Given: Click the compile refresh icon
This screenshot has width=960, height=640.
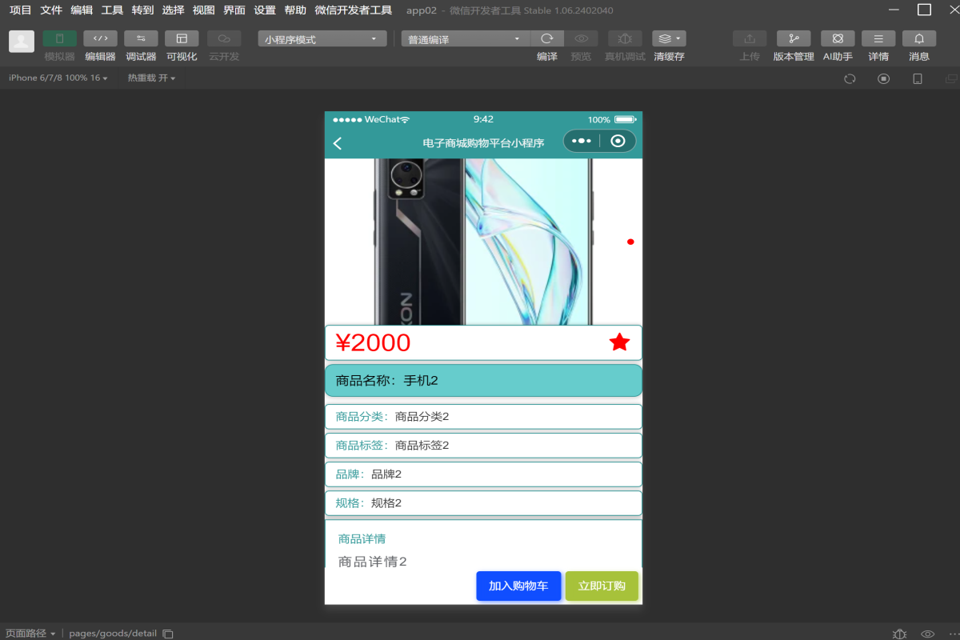Looking at the screenshot, I should coord(547,38).
